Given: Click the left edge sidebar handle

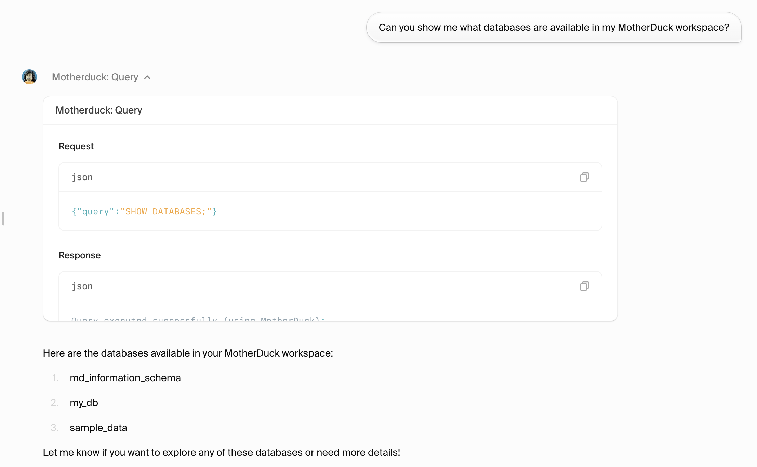Looking at the screenshot, I should coord(3,218).
